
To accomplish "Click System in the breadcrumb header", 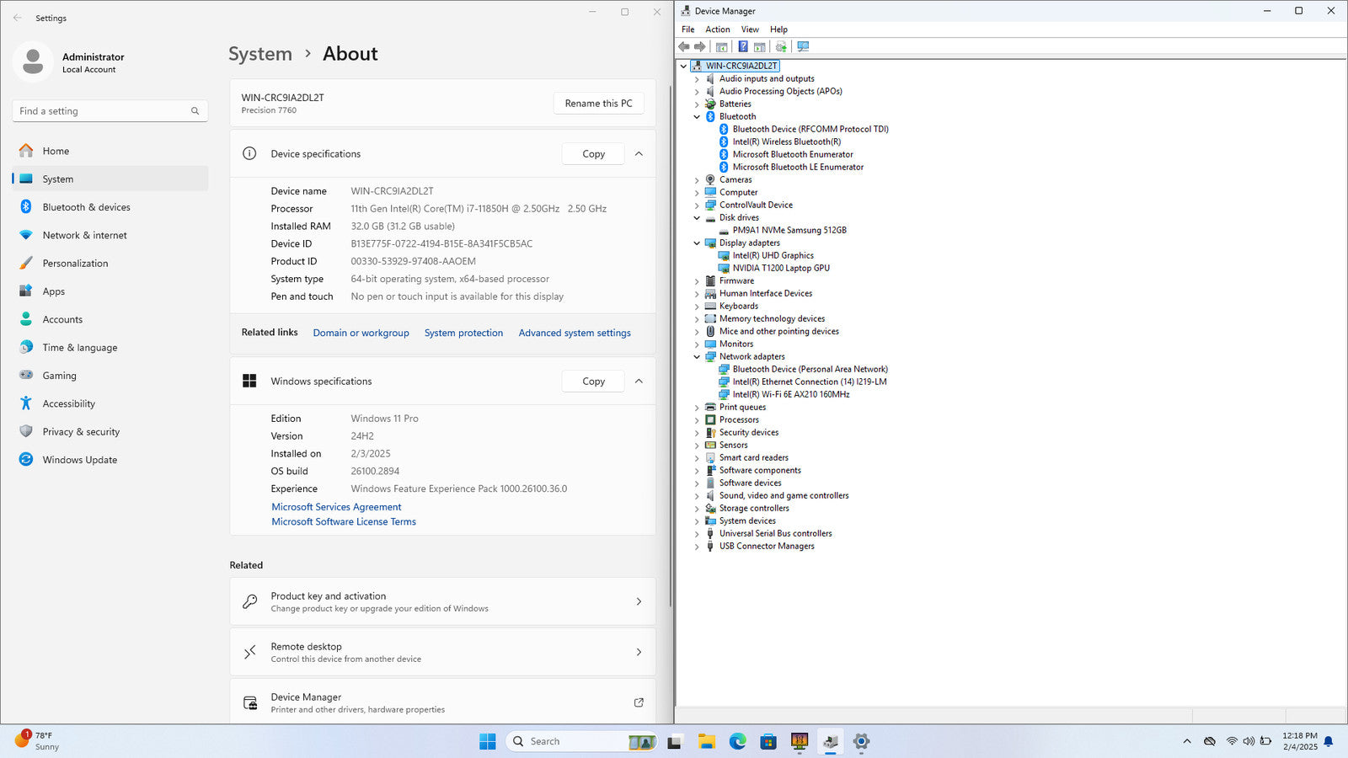I will [260, 54].
